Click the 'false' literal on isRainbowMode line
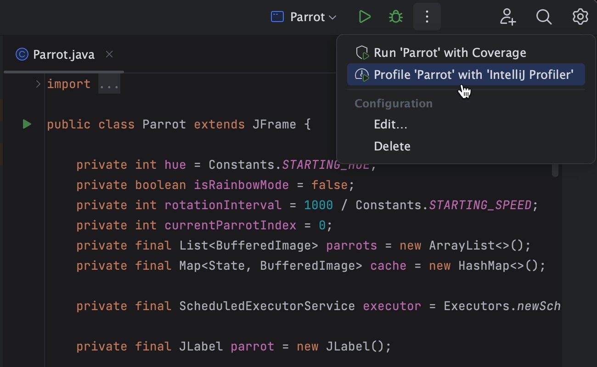Image resolution: width=597 pixels, height=367 pixels. 330,185
